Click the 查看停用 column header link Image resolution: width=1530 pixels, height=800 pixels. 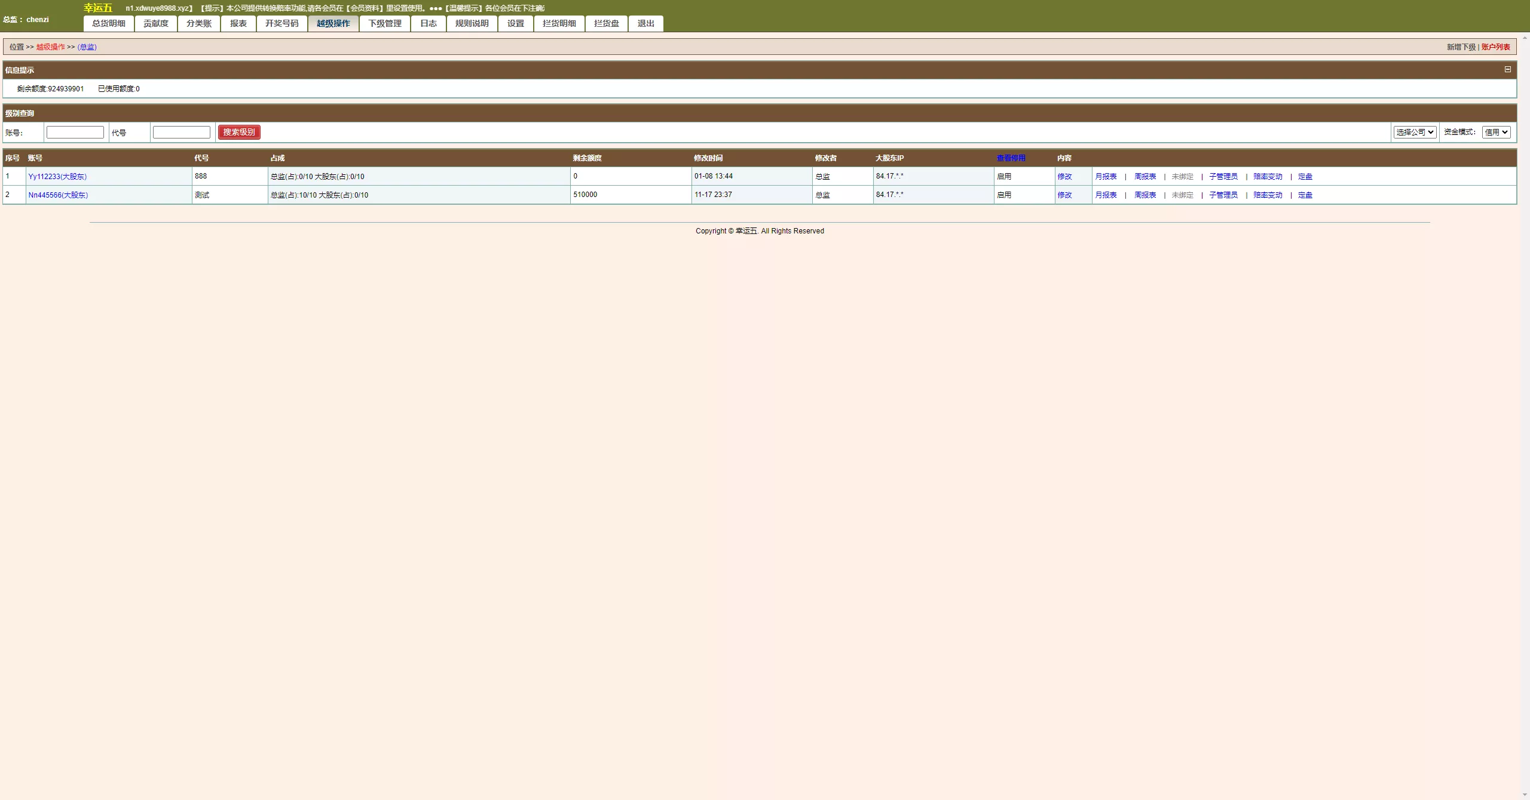tap(1011, 158)
